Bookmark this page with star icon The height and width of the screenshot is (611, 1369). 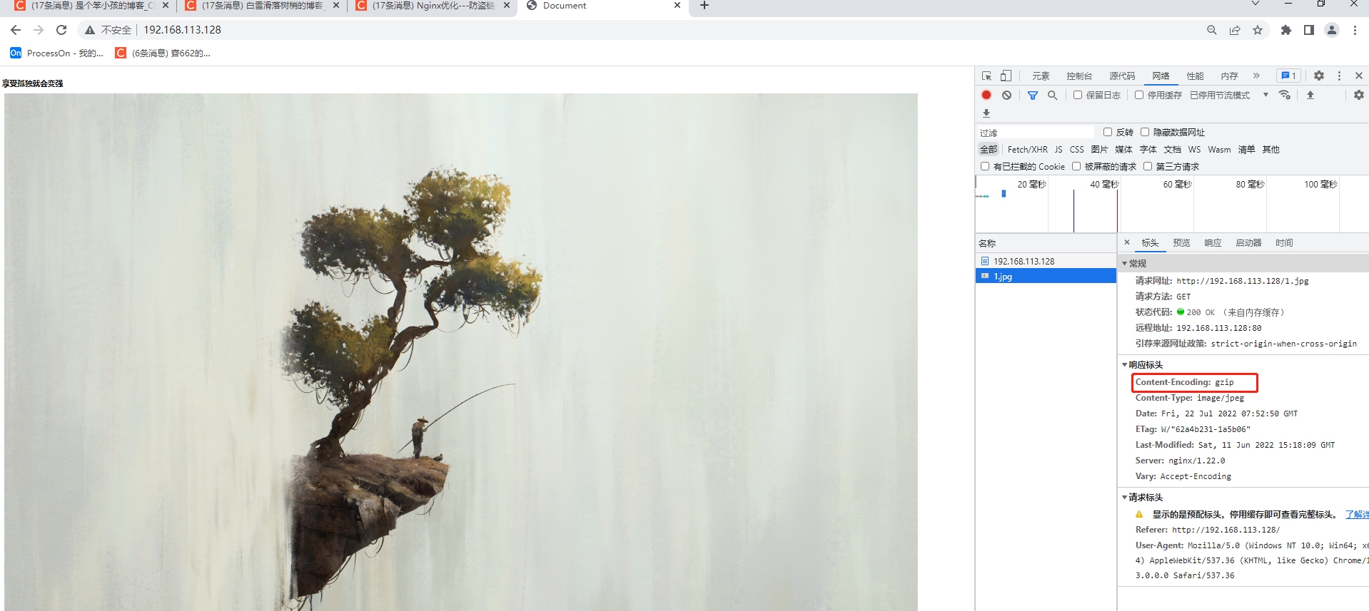(x=1258, y=30)
